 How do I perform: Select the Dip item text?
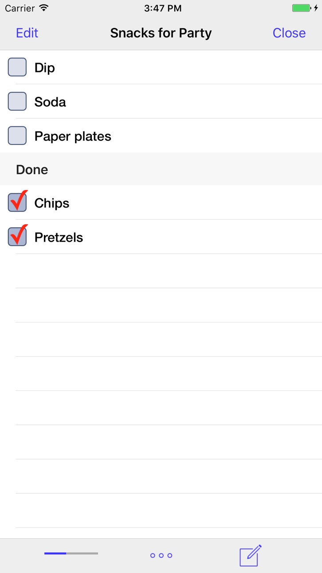coord(45,68)
